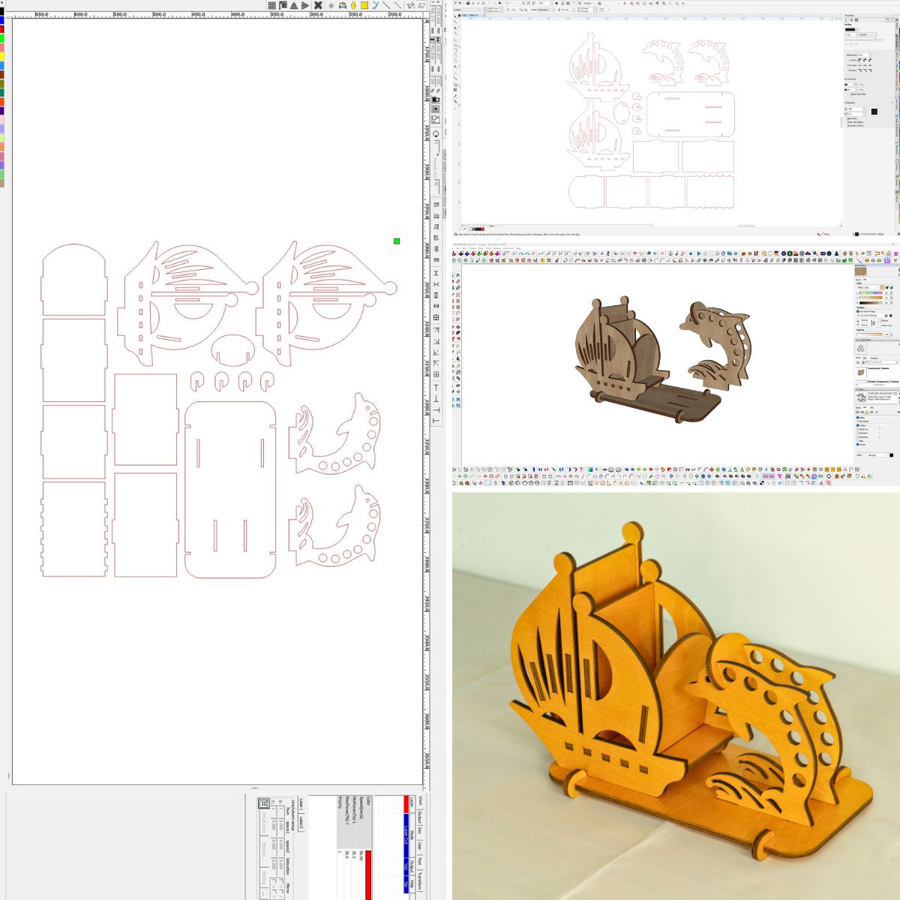Viewport: 900px width, 900px height.
Task: Switch to the Laser2 tab
Action: click(301, 824)
